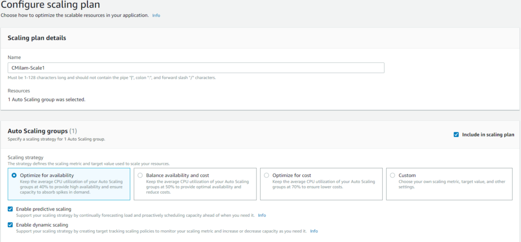Uncheck Enable dynamic scaling
The height and width of the screenshot is (242, 521).
pyautogui.click(x=10, y=225)
